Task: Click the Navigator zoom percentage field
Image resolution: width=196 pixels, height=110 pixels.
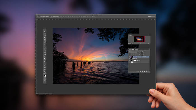Action: tap(129, 43)
